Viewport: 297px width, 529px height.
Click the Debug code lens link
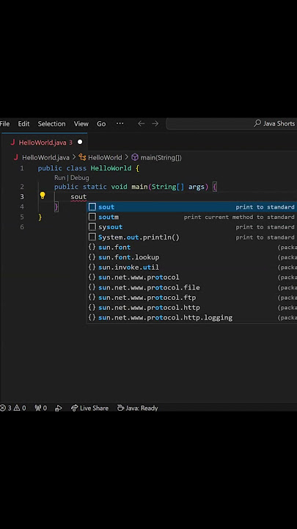tap(79, 178)
